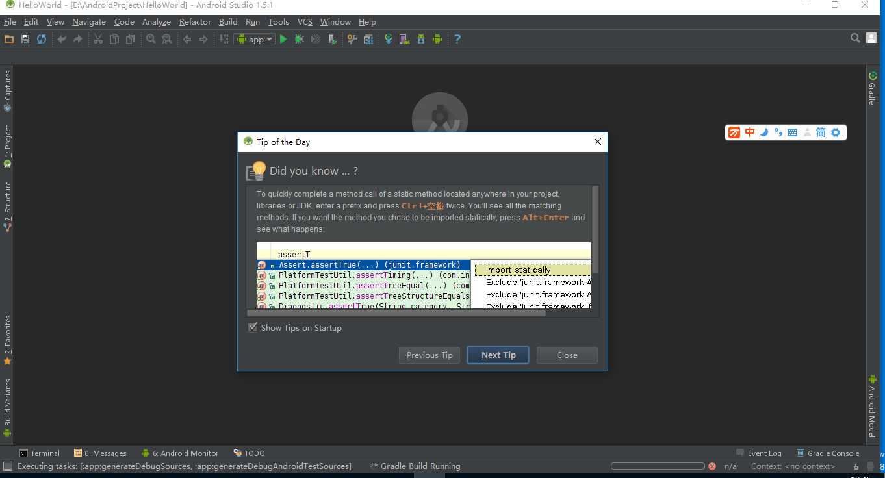Click the 'Gradle Build Running' status text
The height and width of the screenshot is (478, 885).
420,466
